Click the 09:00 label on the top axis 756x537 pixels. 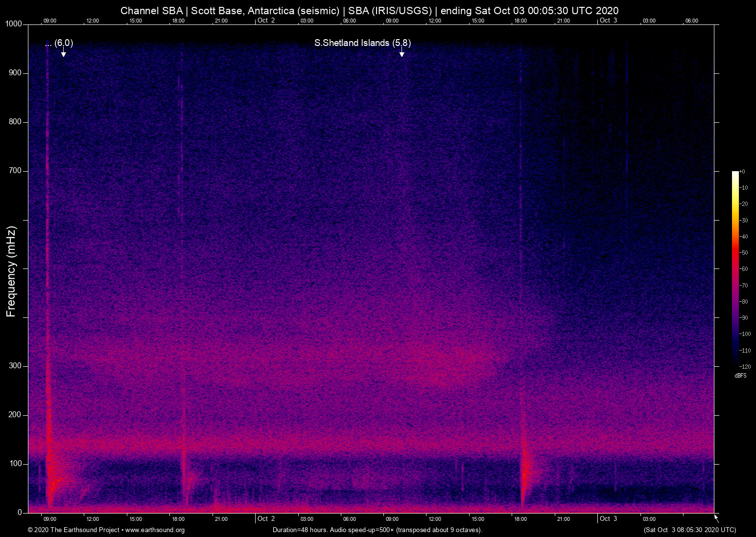[50, 21]
